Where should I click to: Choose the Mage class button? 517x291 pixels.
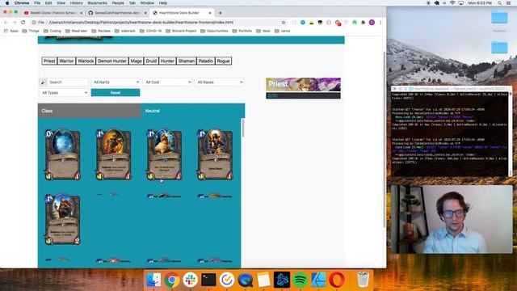(136, 61)
